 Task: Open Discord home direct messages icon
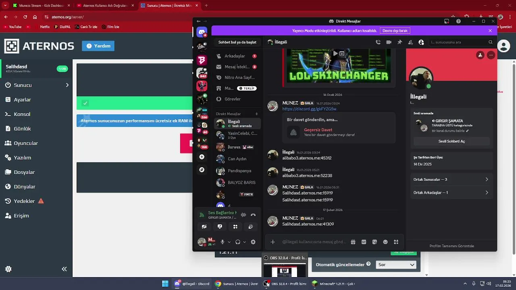(x=202, y=32)
